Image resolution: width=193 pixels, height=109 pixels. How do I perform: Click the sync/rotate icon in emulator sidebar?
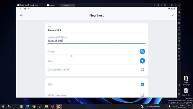tap(179, 27)
